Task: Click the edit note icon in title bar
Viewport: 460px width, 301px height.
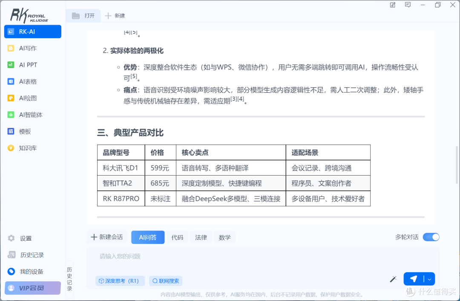Action: point(393,5)
